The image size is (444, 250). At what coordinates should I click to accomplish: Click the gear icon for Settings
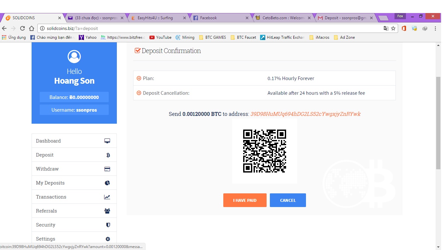click(x=108, y=239)
